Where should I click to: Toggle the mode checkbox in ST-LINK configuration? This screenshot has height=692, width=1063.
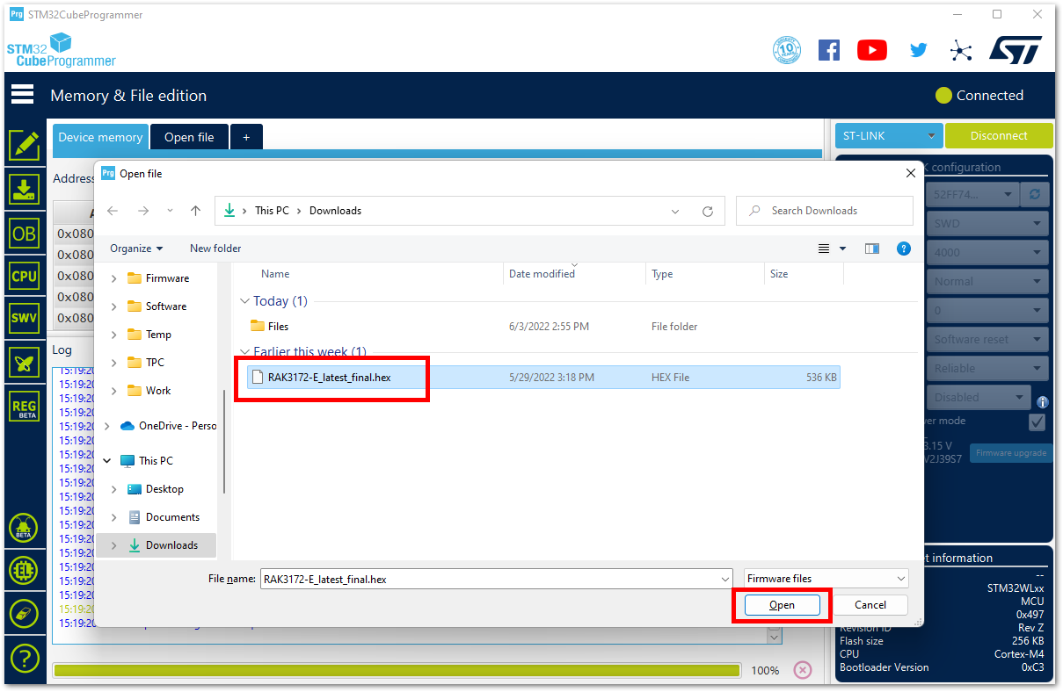[x=1038, y=422]
